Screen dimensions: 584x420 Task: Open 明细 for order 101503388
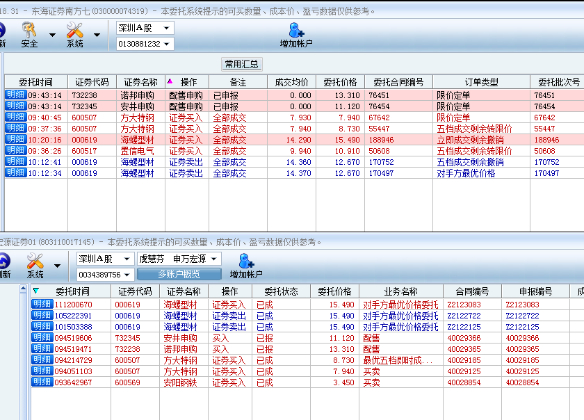click(42, 327)
